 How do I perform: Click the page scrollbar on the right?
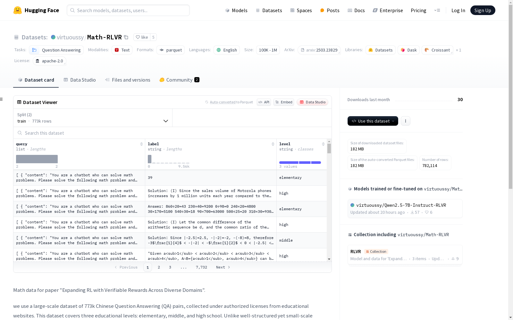tap(510, 96)
